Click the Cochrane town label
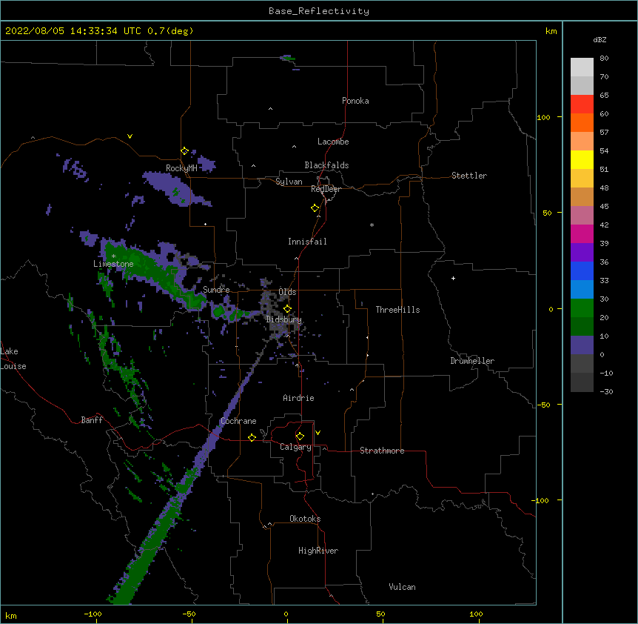The image size is (638, 624). click(x=238, y=421)
